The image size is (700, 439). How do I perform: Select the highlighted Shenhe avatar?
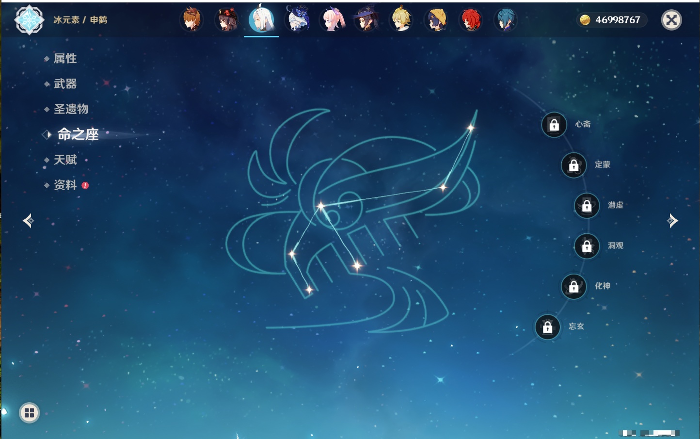261,20
